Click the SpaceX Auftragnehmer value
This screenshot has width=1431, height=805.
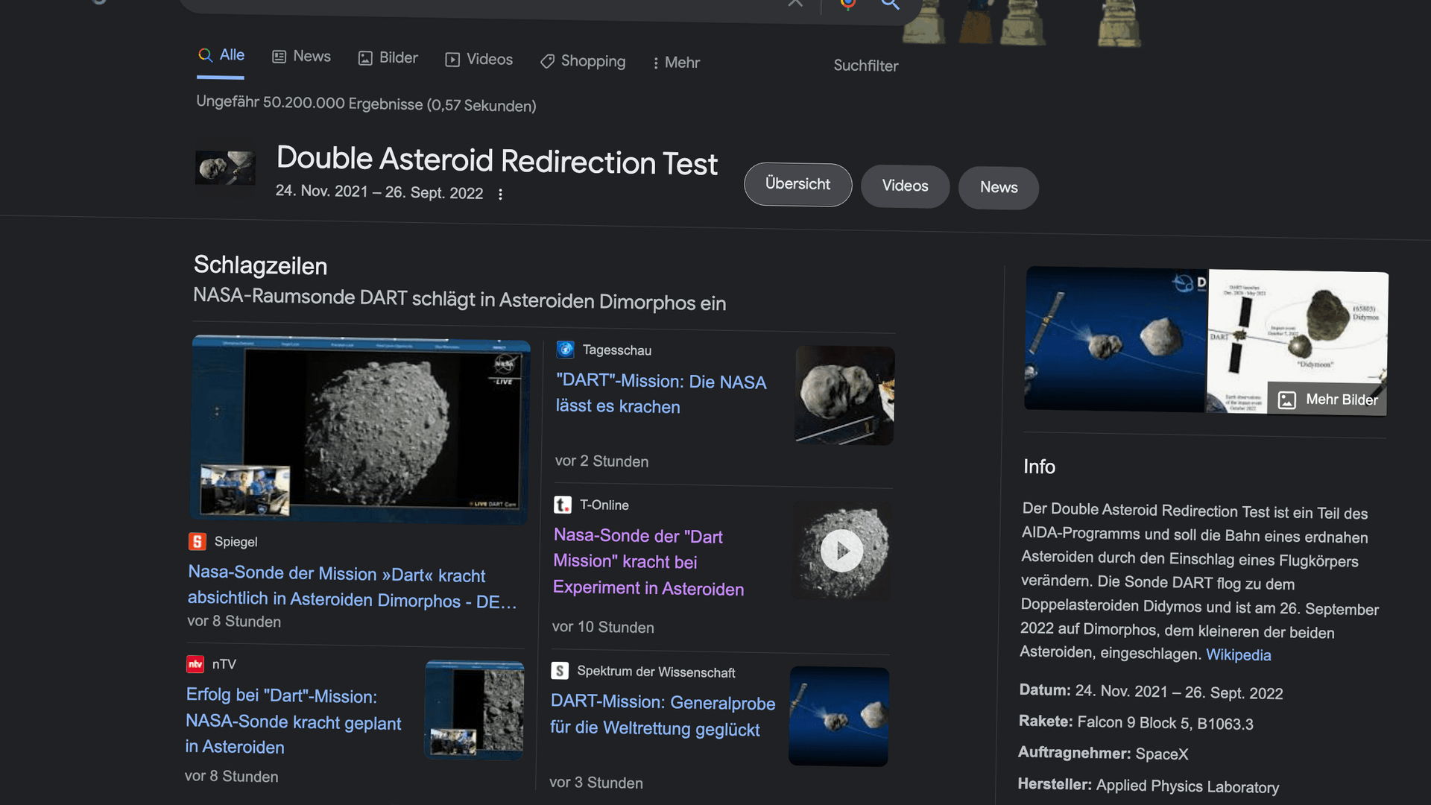[1161, 754]
